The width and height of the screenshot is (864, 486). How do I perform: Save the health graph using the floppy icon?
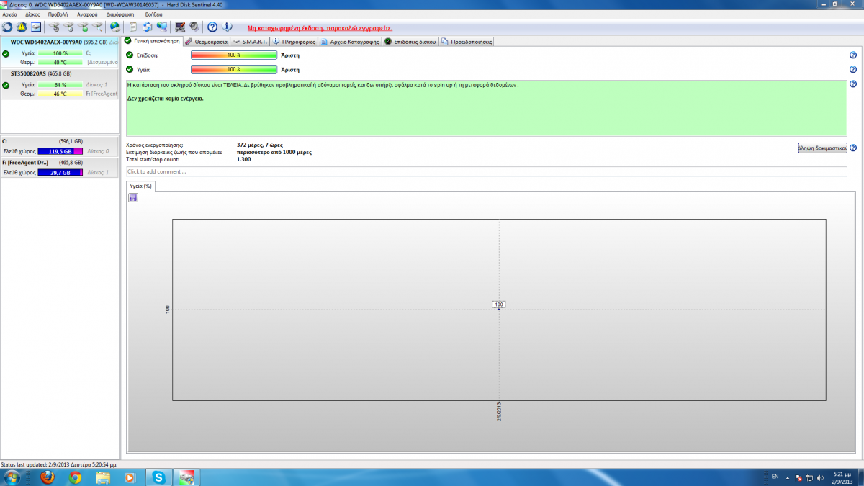point(133,197)
